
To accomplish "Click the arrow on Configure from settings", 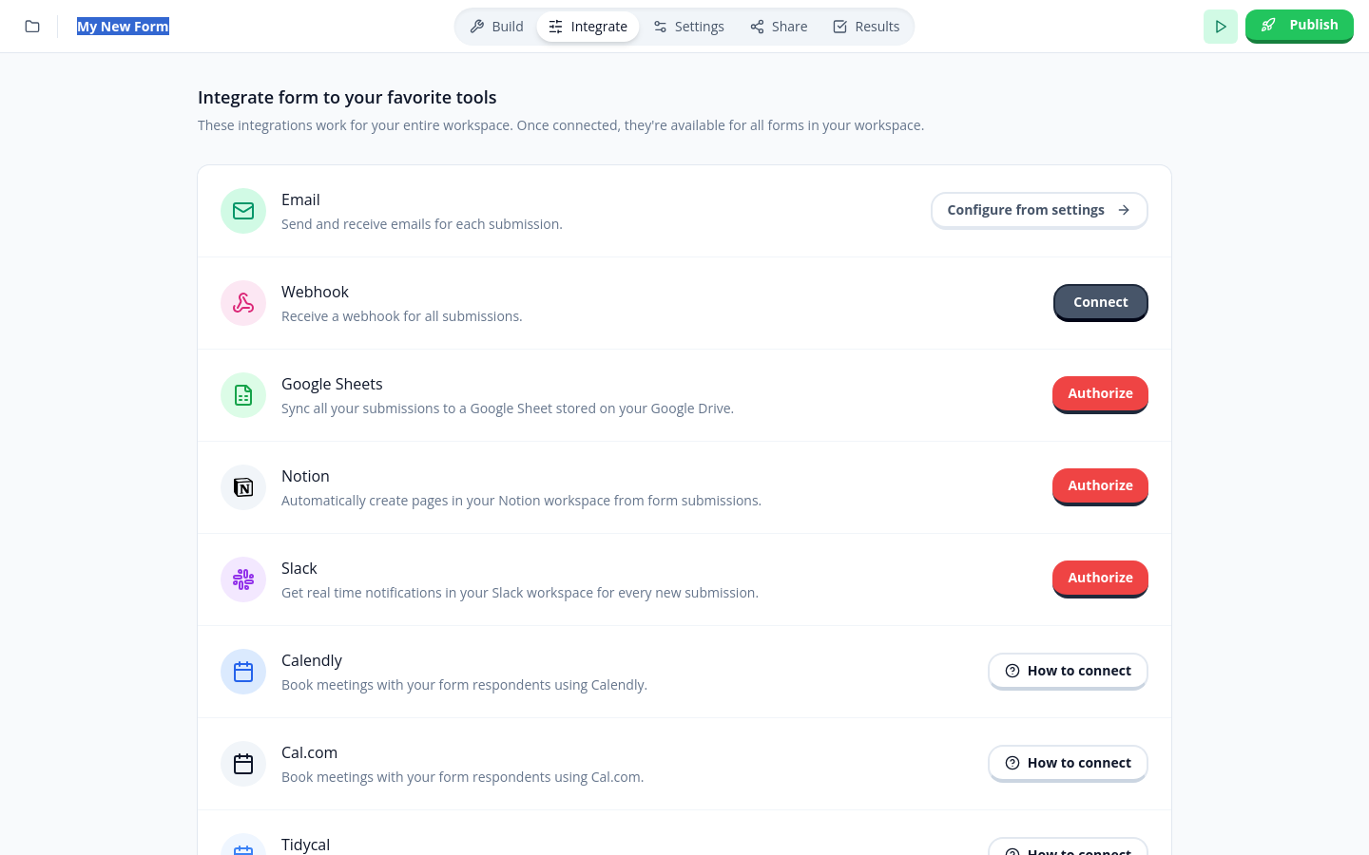I will (1124, 210).
